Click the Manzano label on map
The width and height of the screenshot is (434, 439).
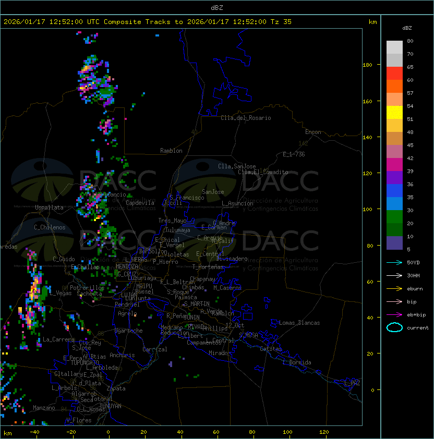point(44,408)
